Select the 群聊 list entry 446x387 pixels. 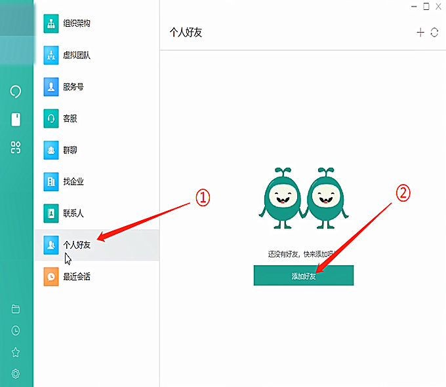click(x=97, y=150)
